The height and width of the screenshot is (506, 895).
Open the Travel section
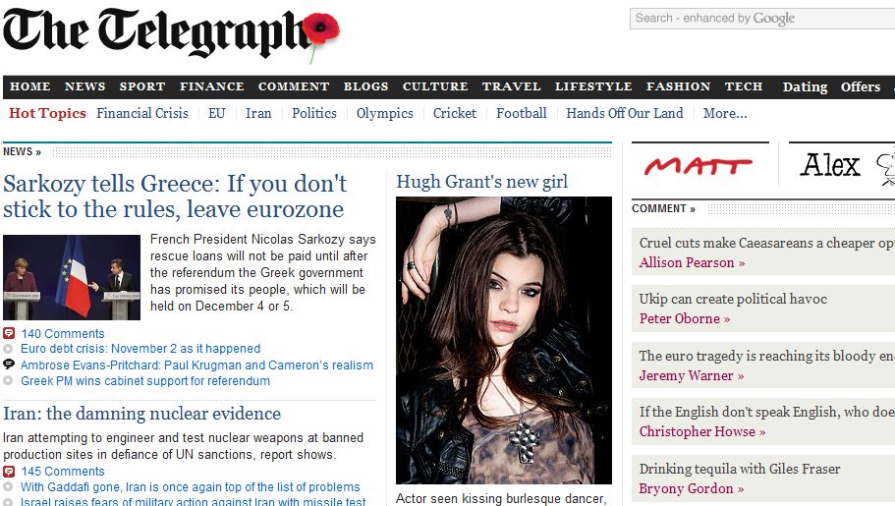click(512, 86)
